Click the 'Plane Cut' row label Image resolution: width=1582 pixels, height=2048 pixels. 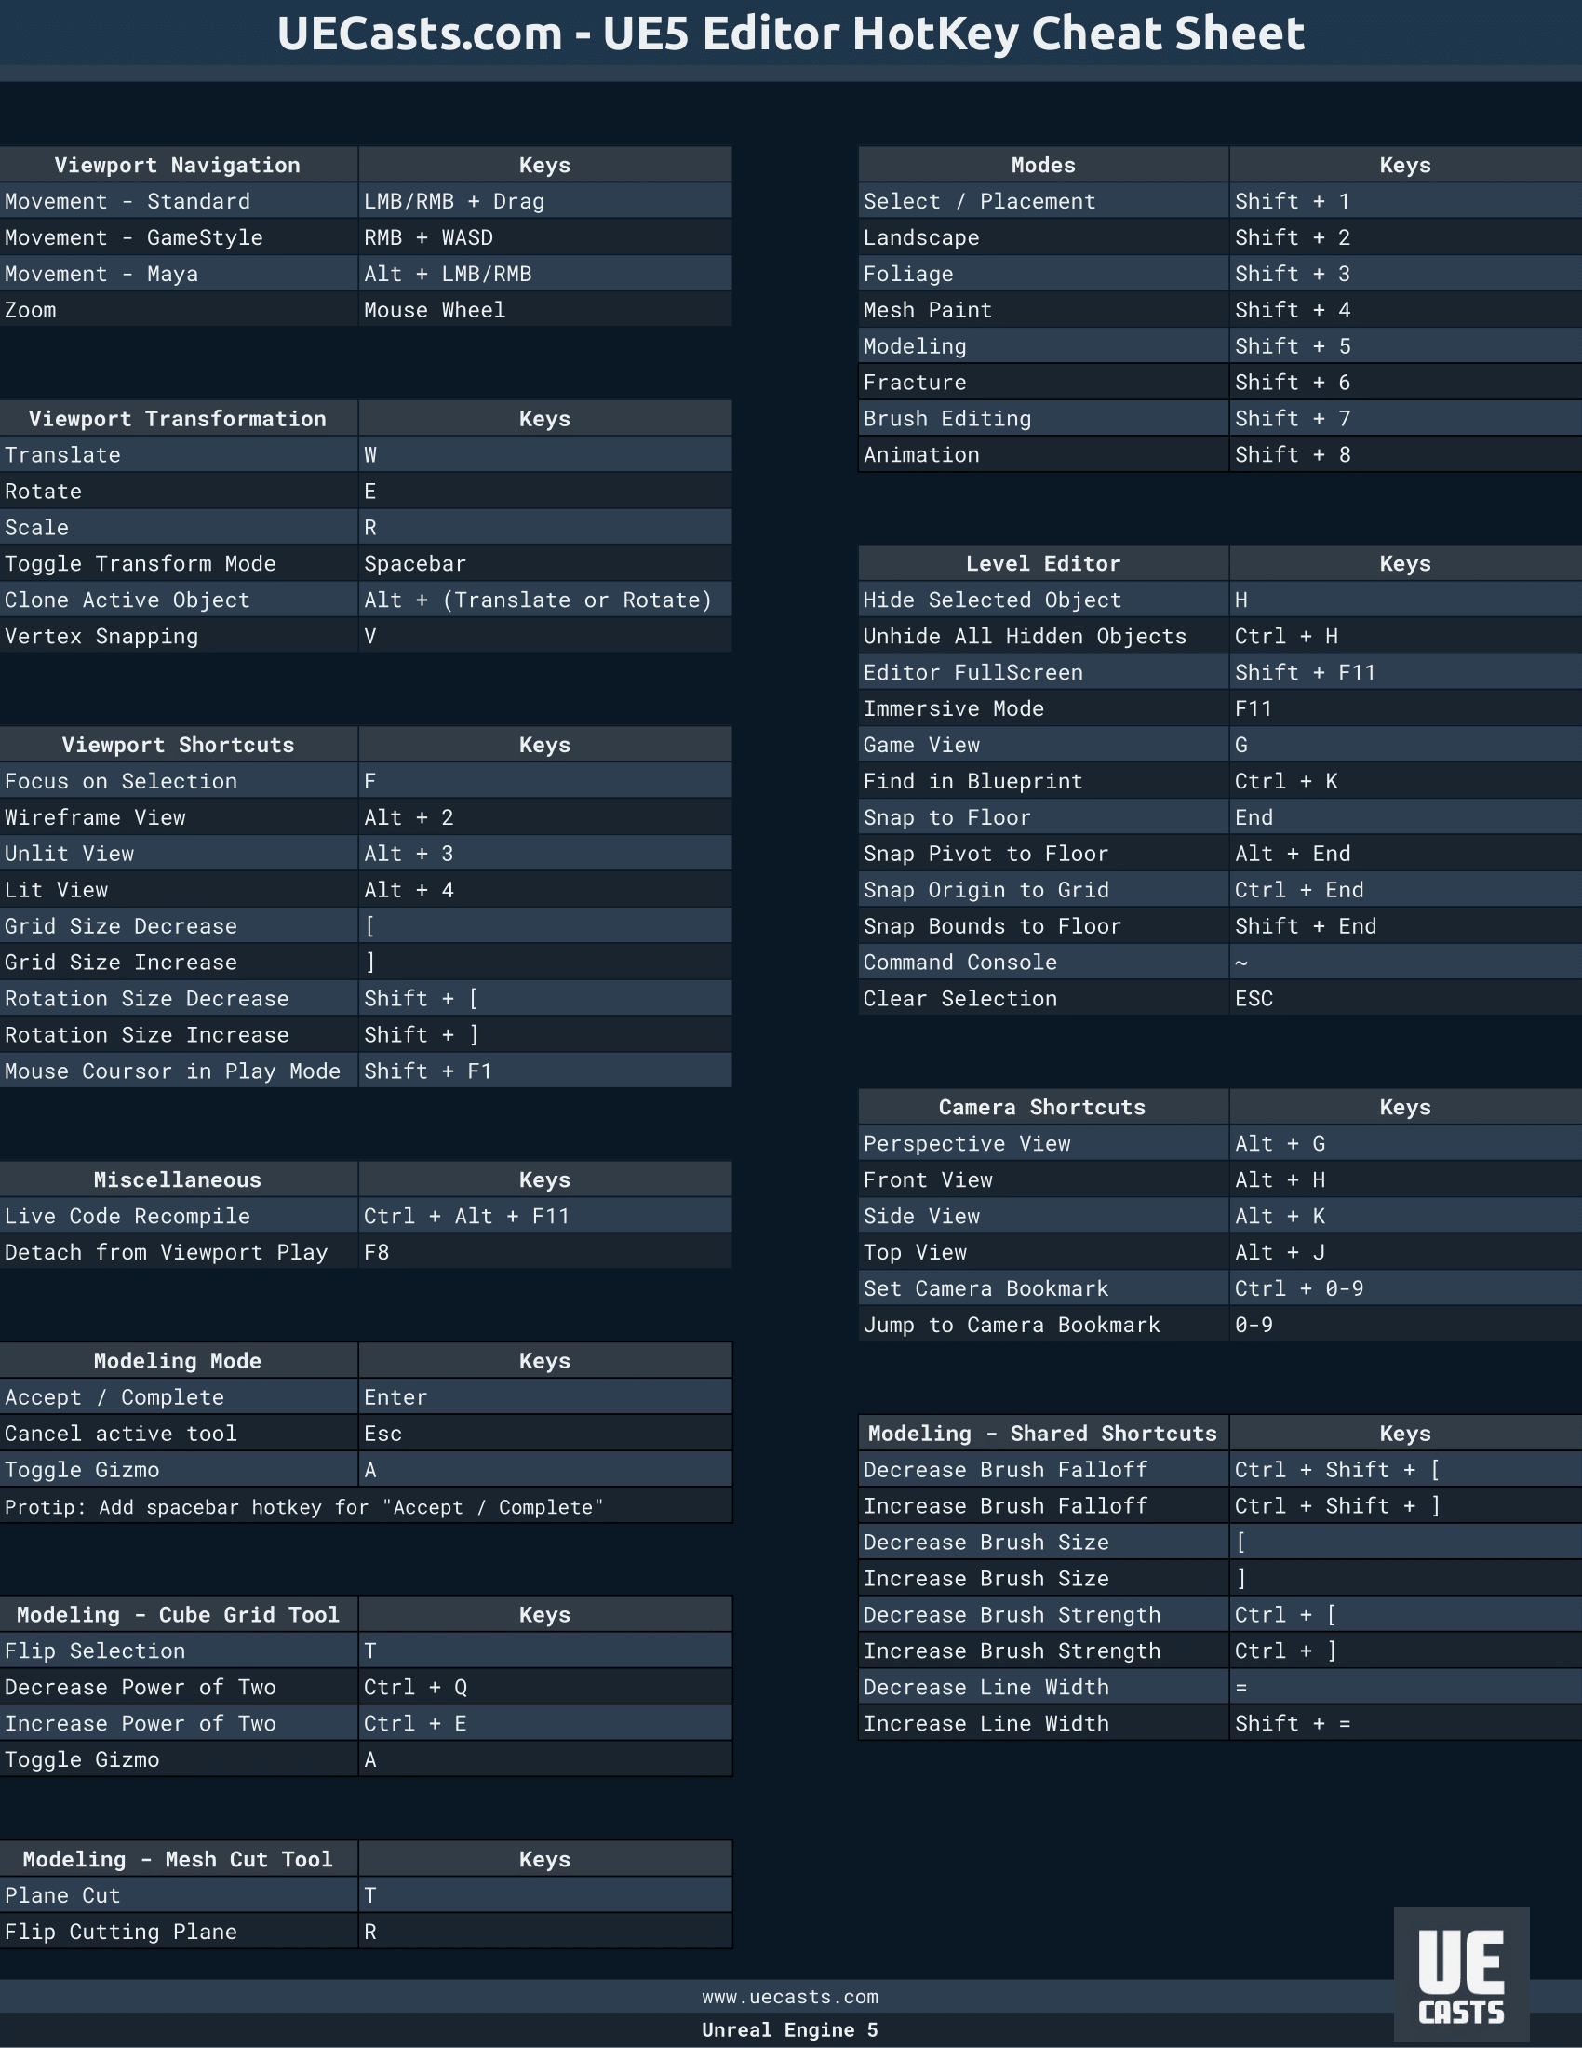pyautogui.click(x=178, y=1896)
